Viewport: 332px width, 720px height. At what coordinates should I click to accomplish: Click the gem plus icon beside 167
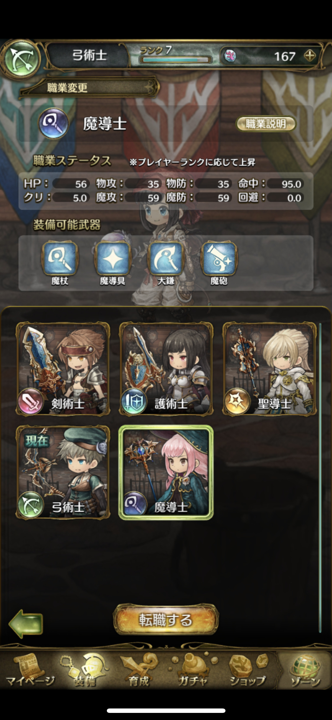point(310,56)
